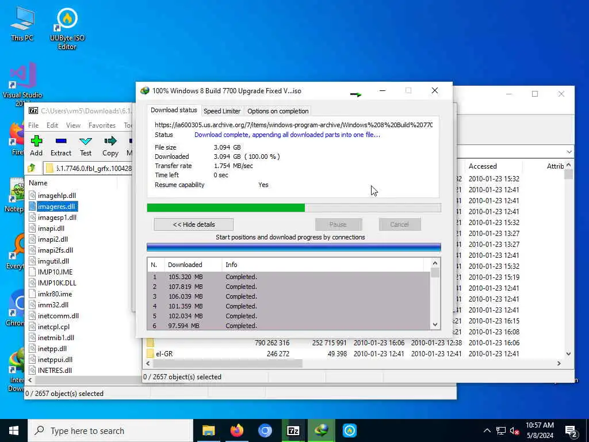The image size is (589, 442).
Task: Click the Hide details button
Action: click(x=194, y=224)
